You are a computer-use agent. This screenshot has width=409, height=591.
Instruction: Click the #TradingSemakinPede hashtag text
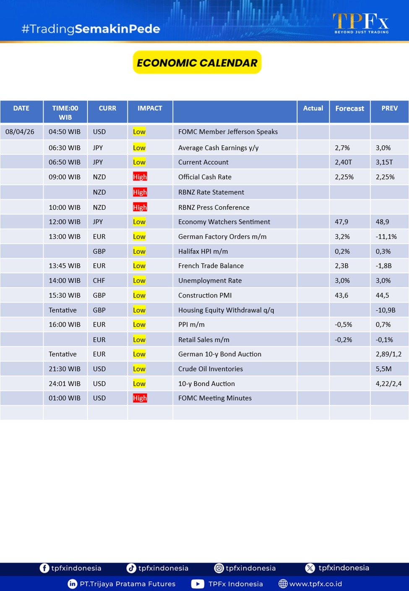91,29
